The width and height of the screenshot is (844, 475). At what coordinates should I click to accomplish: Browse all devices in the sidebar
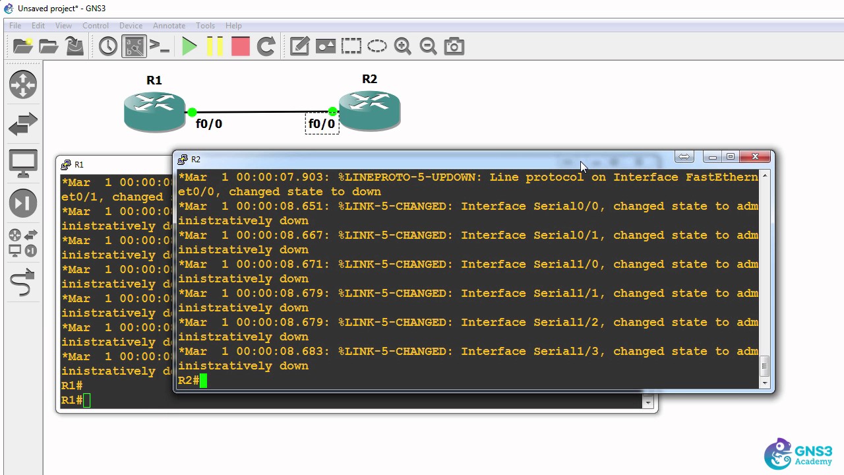(23, 243)
